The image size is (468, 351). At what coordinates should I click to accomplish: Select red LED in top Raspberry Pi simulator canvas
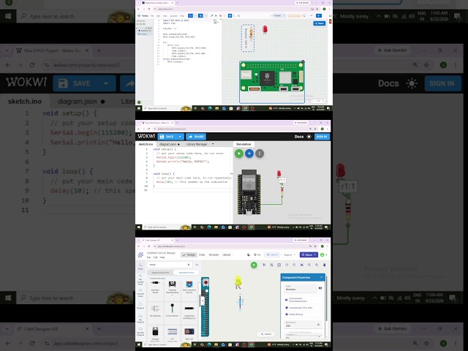tap(265, 29)
